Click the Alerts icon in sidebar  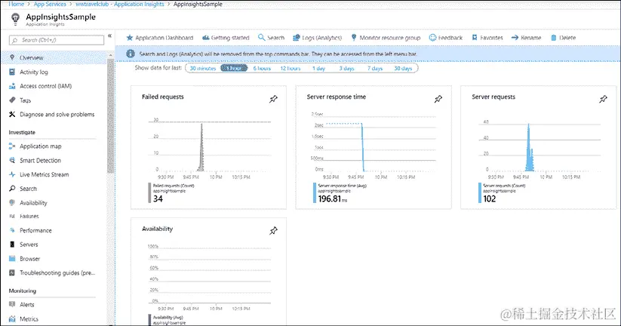tap(12, 304)
